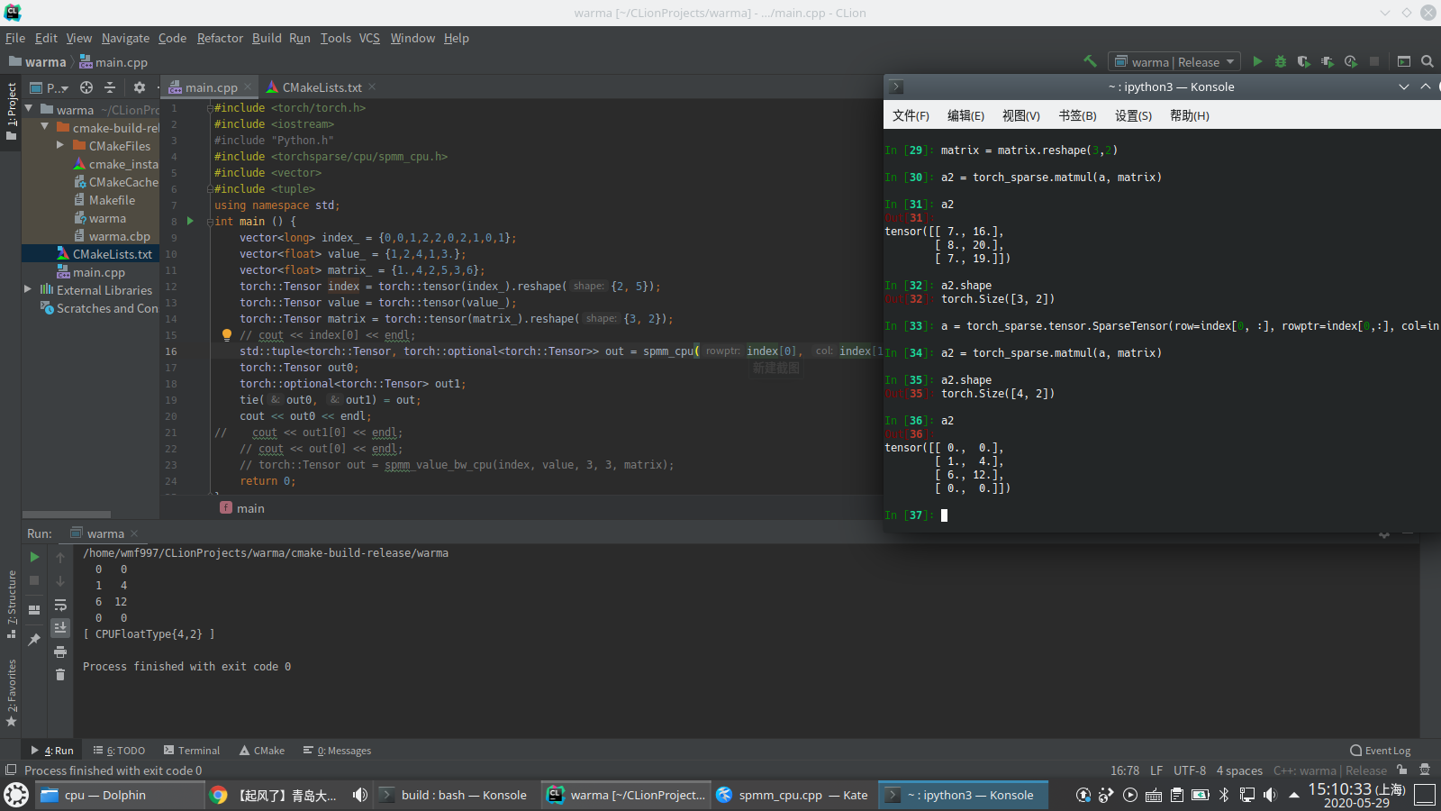Viewport: 1441px width, 811px height.
Task: Fold the include block at line 1
Action: coord(210,108)
